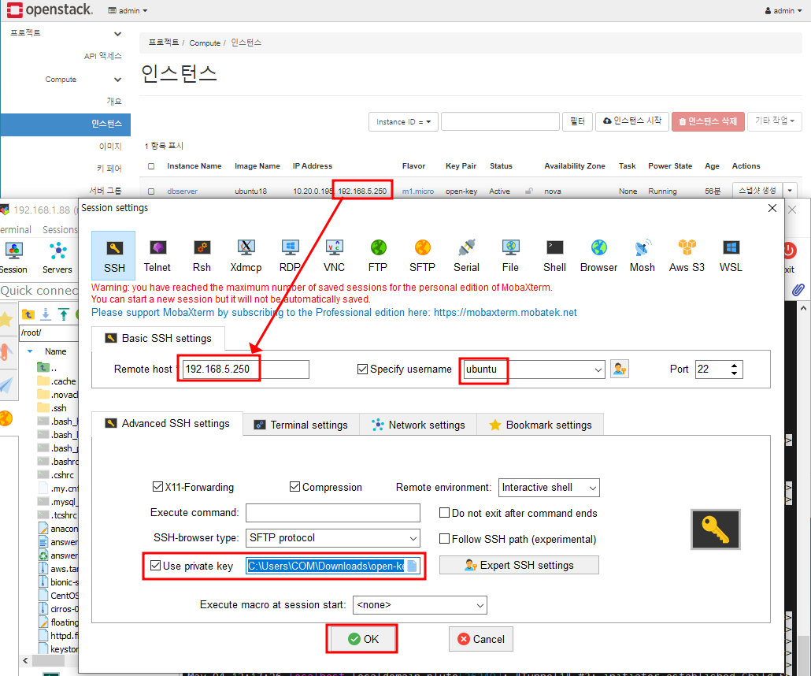Choose the Aws S3 session type
811x676 pixels.
click(687, 255)
